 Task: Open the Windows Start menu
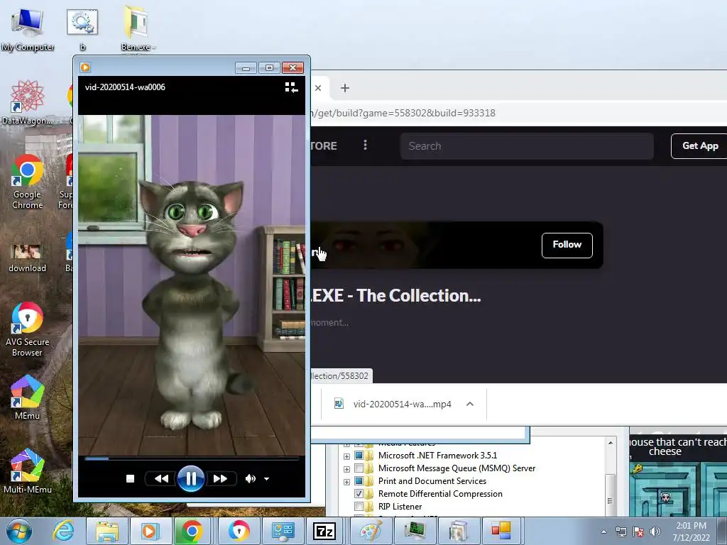click(x=18, y=531)
